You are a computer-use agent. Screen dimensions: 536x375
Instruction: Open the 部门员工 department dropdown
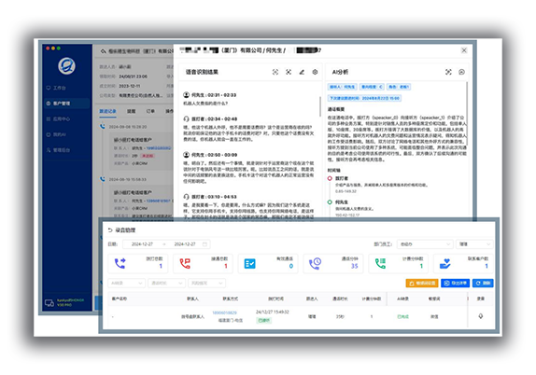[x=425, y=244]
